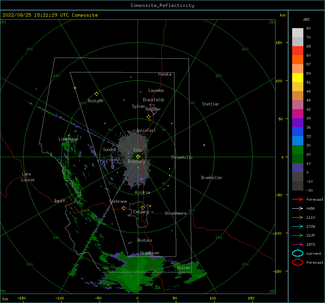325x303 pixels.
Task: Click the ThreeHills city label
Action: point(182,157)
